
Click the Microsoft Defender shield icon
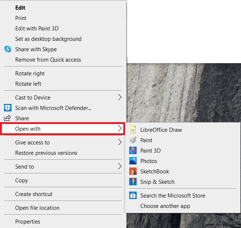pos(8,108)
